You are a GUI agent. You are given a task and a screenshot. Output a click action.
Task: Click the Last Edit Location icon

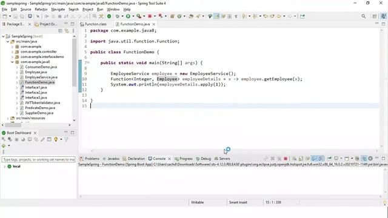click(266, 16)
